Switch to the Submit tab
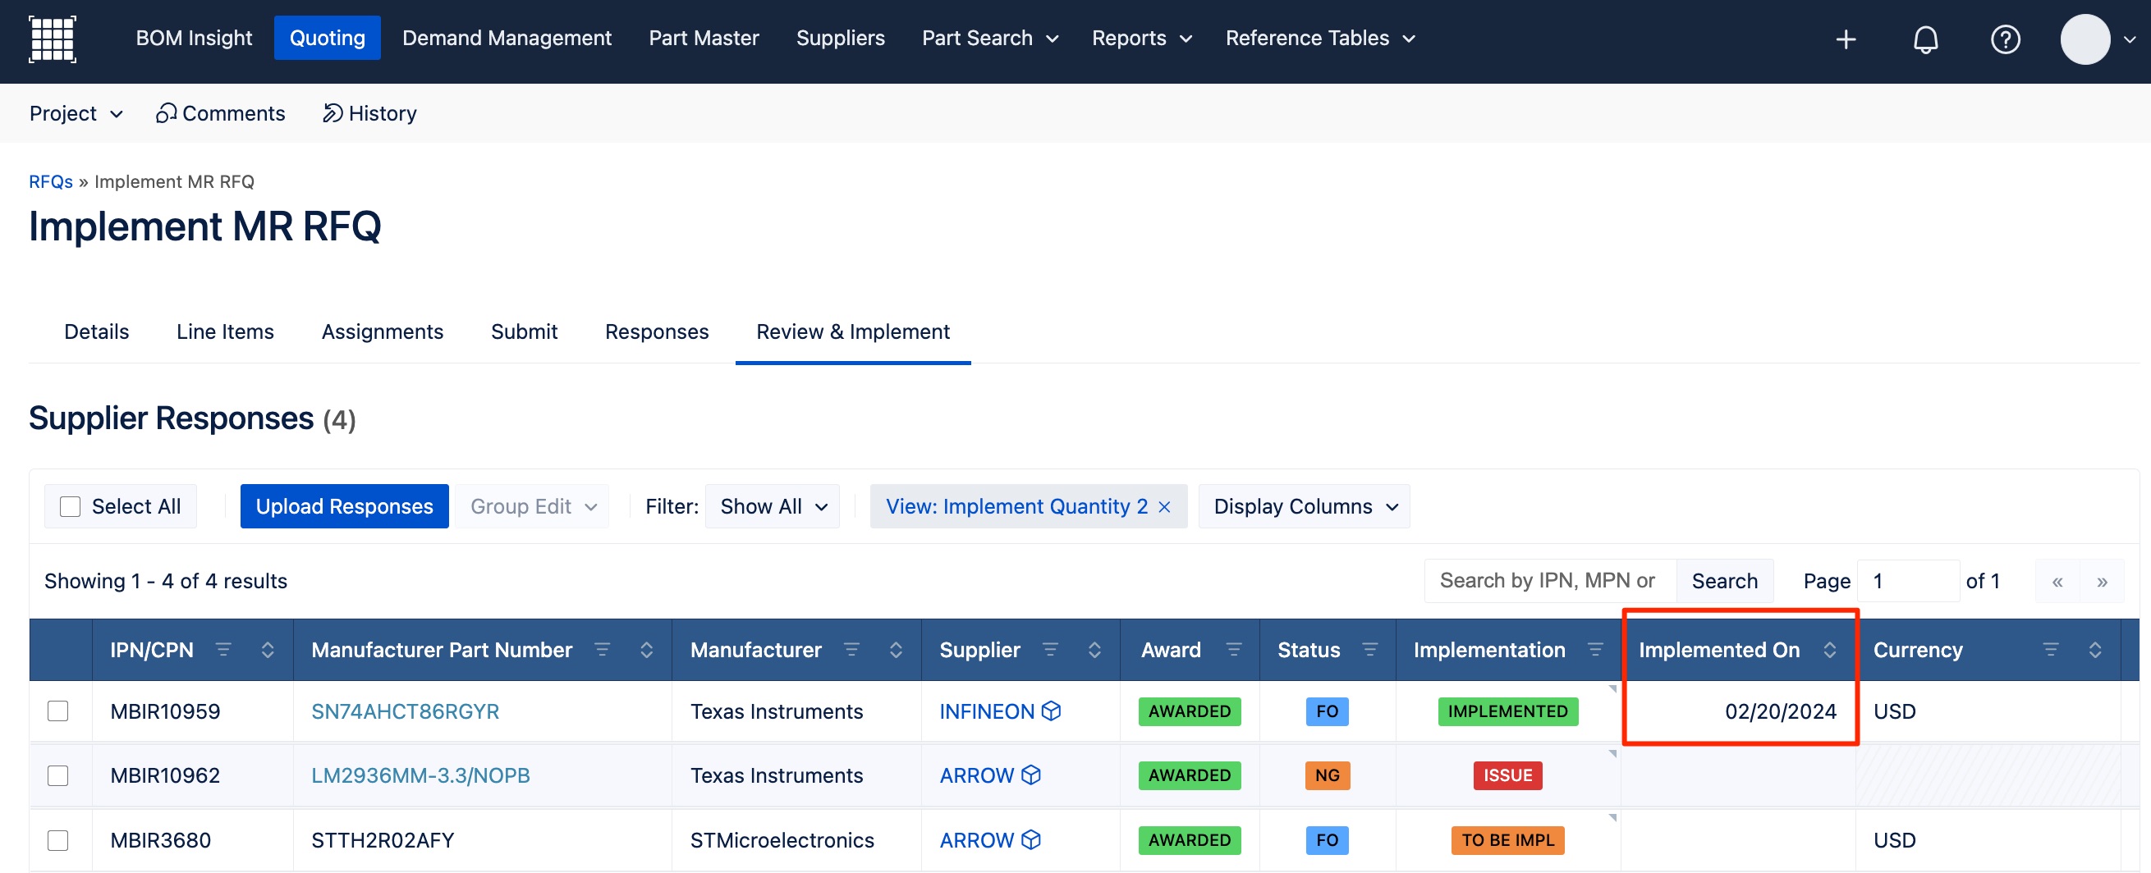Viewport: 2151px width, 873px height. click(525, 331)
